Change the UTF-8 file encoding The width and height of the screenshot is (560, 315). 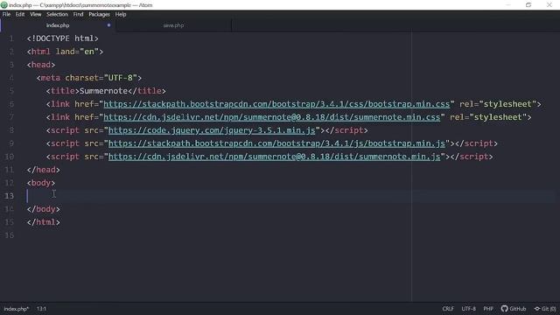pos(469,309)
